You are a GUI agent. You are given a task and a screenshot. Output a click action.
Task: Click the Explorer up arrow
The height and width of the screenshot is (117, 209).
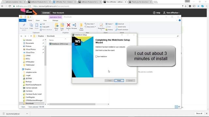31,36
